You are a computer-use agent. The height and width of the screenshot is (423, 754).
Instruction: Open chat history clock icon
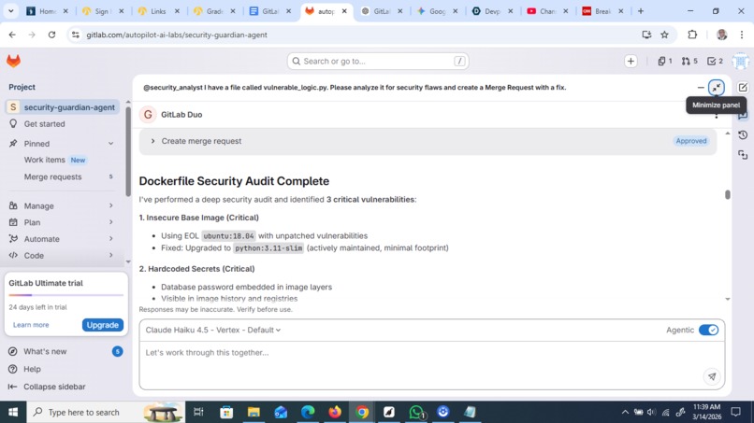(x=743, y=134)
